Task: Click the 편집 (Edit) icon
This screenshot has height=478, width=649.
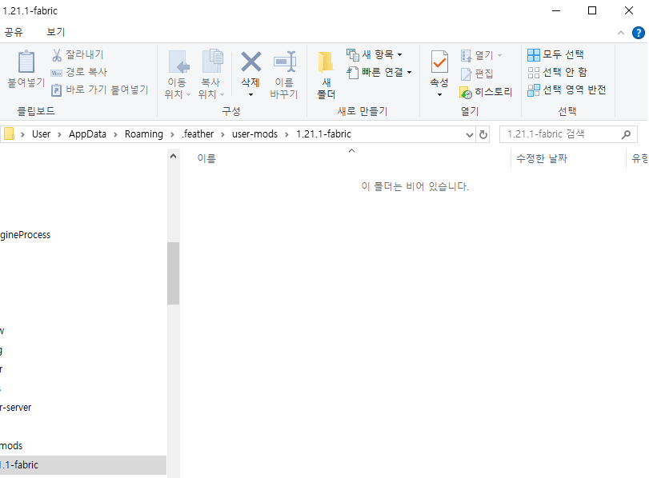Action: tap(466, 74)
